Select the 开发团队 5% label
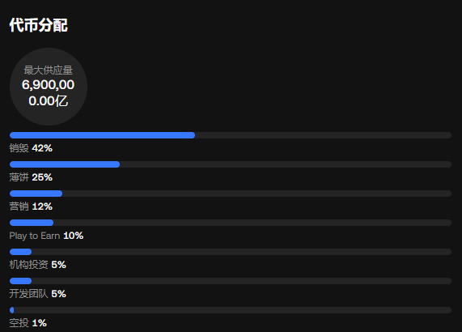 [38, 294]
